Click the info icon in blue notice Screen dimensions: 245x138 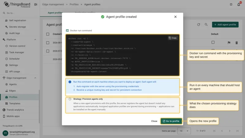(x=70, y=82)
